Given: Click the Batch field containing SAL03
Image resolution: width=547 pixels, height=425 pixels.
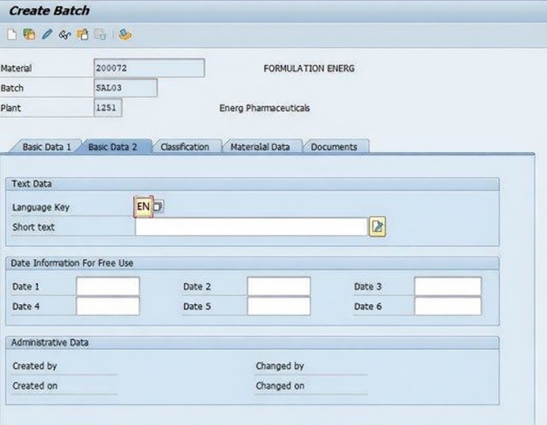Looking at the screenshot, I should [125, 88].
